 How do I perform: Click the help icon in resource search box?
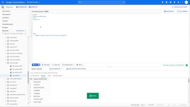point(25,34)
